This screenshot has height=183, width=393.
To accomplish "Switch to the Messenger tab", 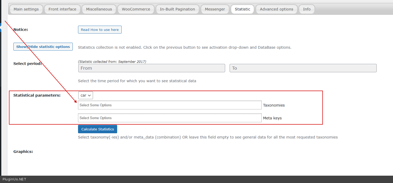I will (215, 9).
